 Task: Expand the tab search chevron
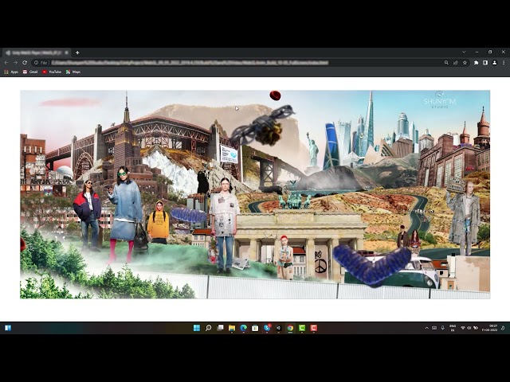pos(464,52)
